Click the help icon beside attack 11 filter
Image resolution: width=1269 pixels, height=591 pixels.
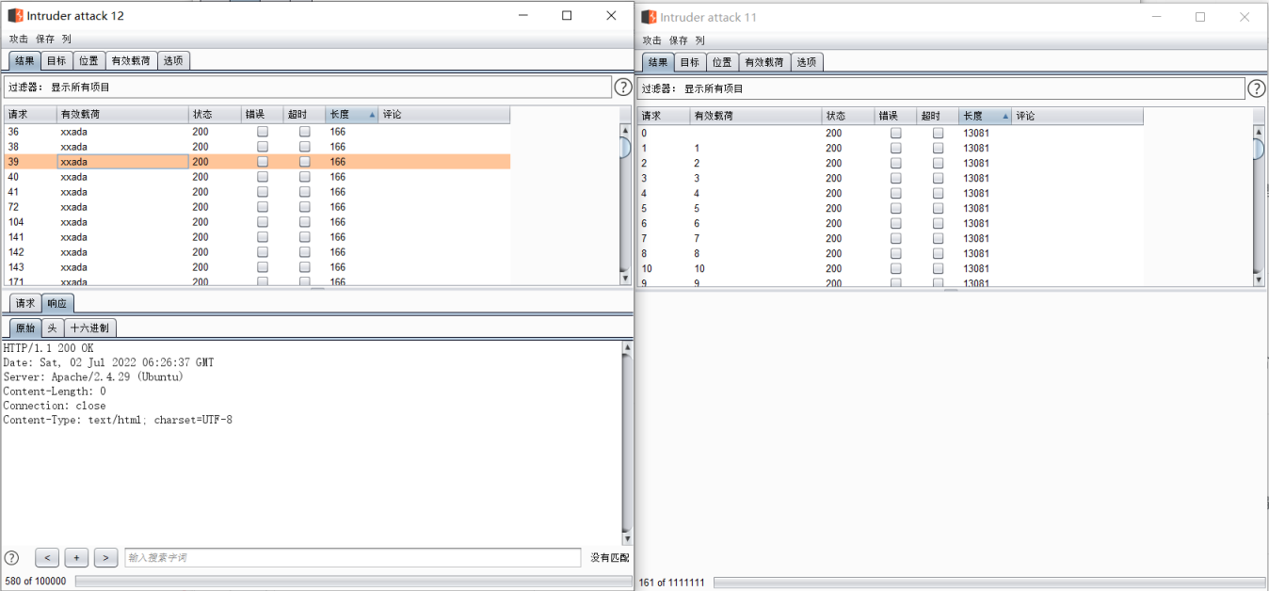point(1257,88)
